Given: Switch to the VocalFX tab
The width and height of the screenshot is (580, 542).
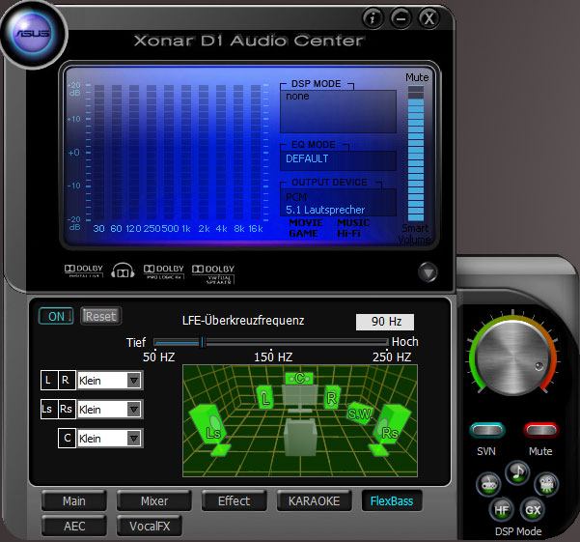Looking at the screenshot, I should click(149, 526).
